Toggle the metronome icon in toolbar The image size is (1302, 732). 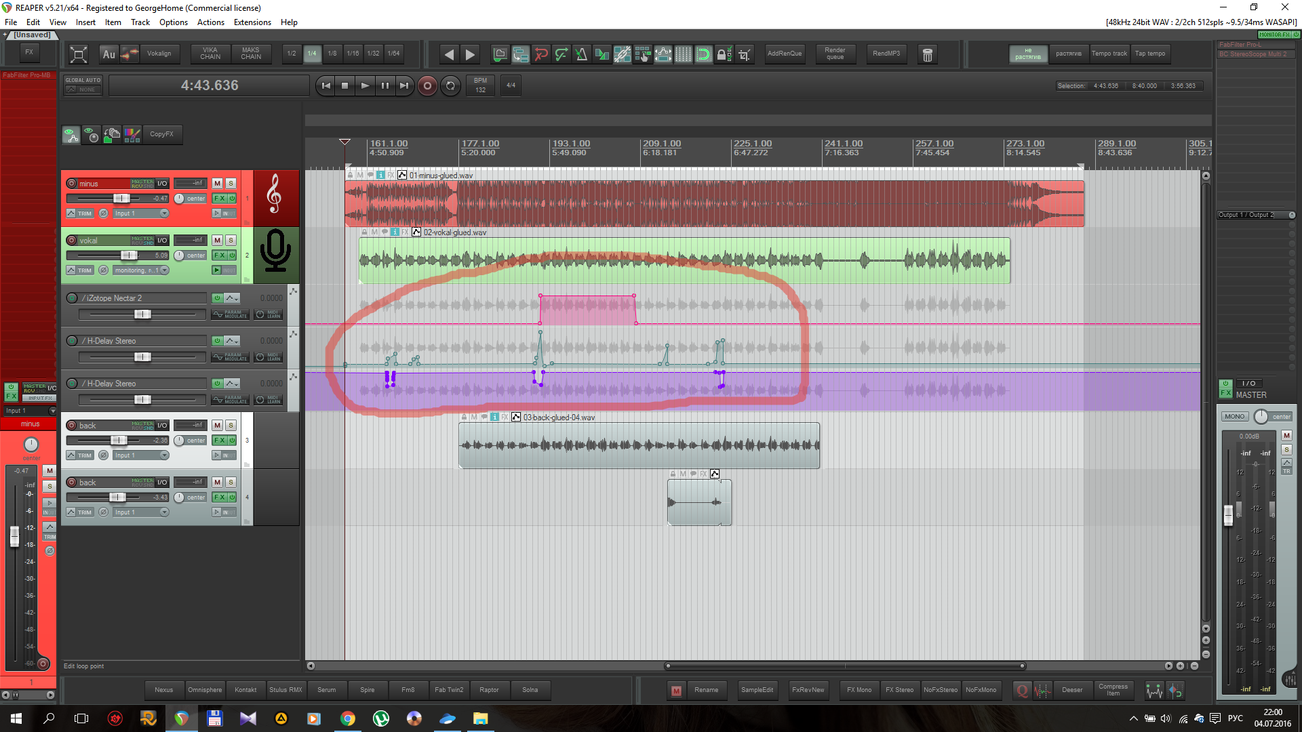tap(581, 54)
